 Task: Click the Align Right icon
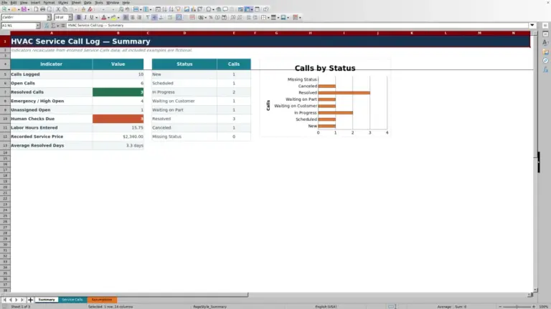139,17
